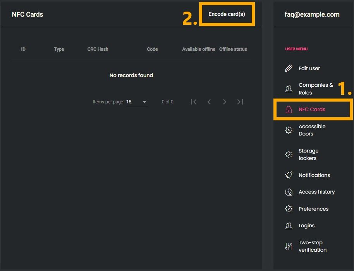Click the Preferences gear icon
354x271 pixels.
coord(289,209)
